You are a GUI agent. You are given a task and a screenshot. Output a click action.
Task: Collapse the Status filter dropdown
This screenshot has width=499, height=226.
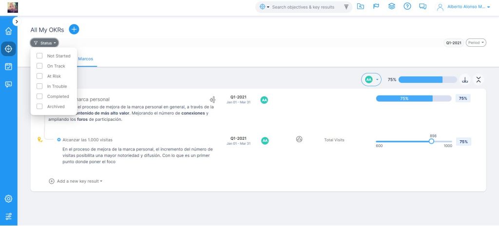44,43
